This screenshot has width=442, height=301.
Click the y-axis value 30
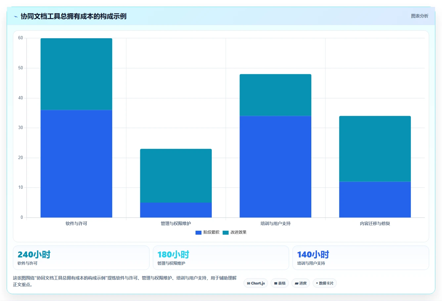coord(21,128)
